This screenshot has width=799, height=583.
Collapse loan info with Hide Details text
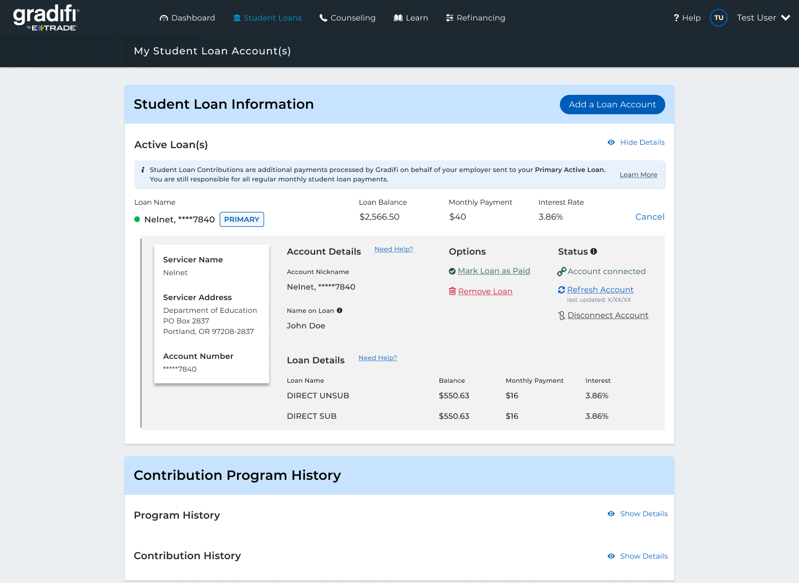point(643,143)
